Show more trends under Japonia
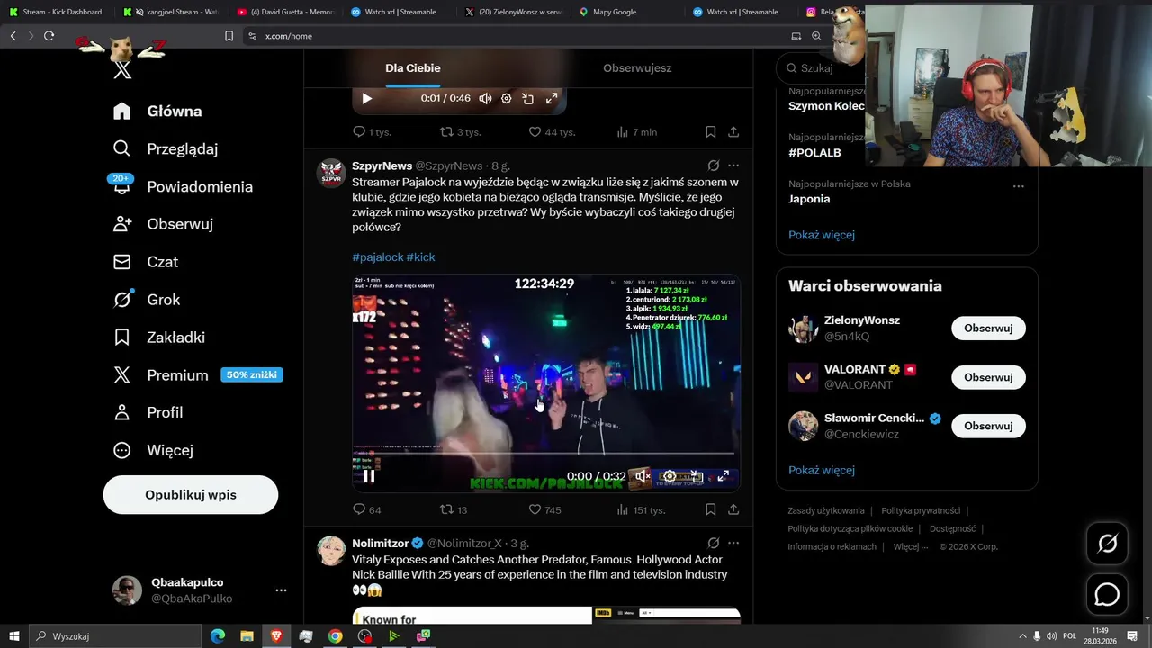The width and height of the screenshot is (1152, 648). coord(822,235)
